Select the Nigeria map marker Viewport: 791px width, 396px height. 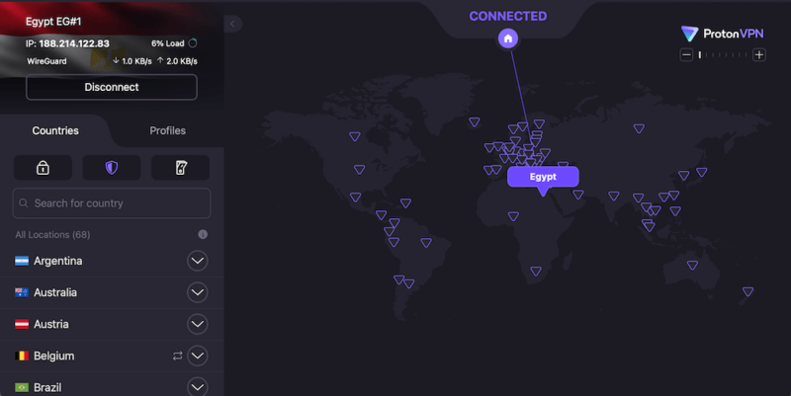point(513,216)
